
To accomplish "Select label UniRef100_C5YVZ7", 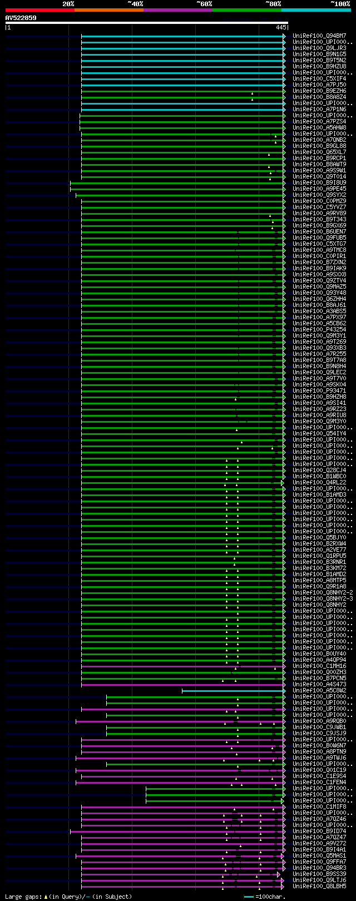I will click(319, 207).
